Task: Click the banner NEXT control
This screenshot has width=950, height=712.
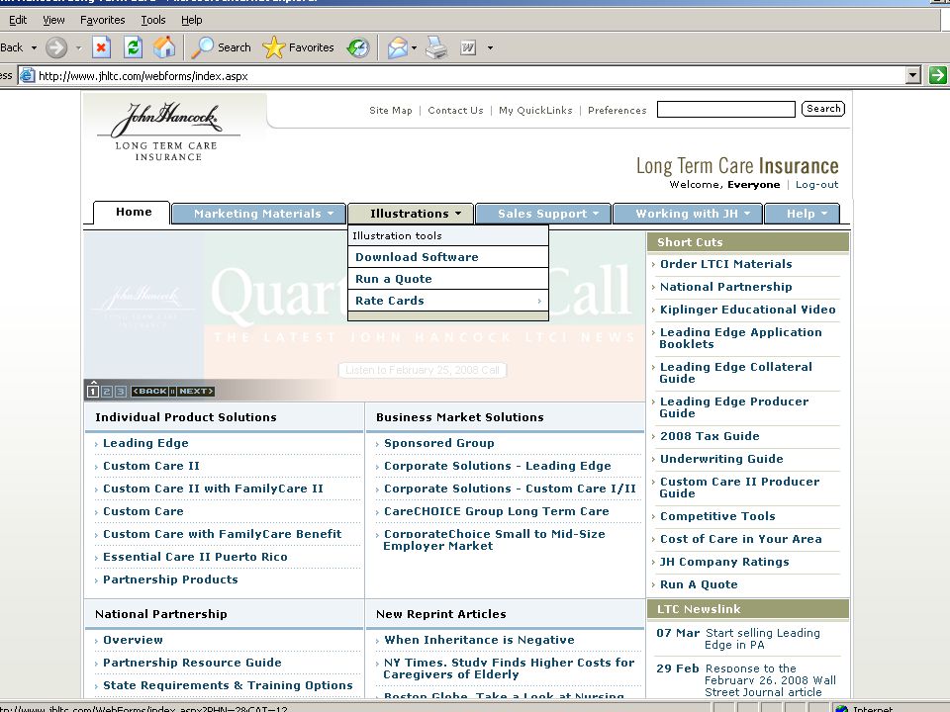Action: (x=196, y=392)
